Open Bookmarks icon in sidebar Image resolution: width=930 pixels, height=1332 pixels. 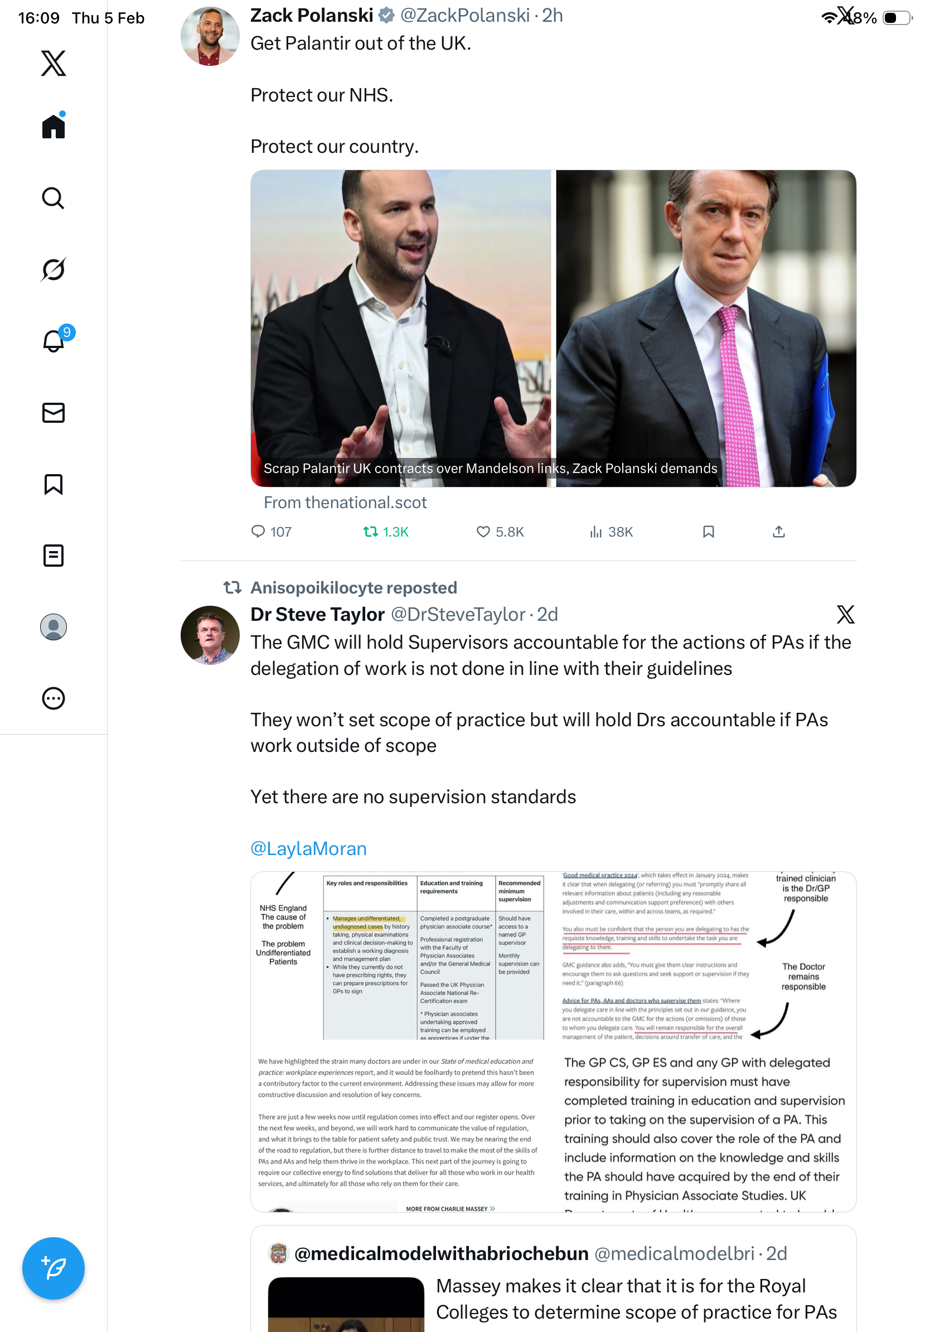click(x=54, y=484)
